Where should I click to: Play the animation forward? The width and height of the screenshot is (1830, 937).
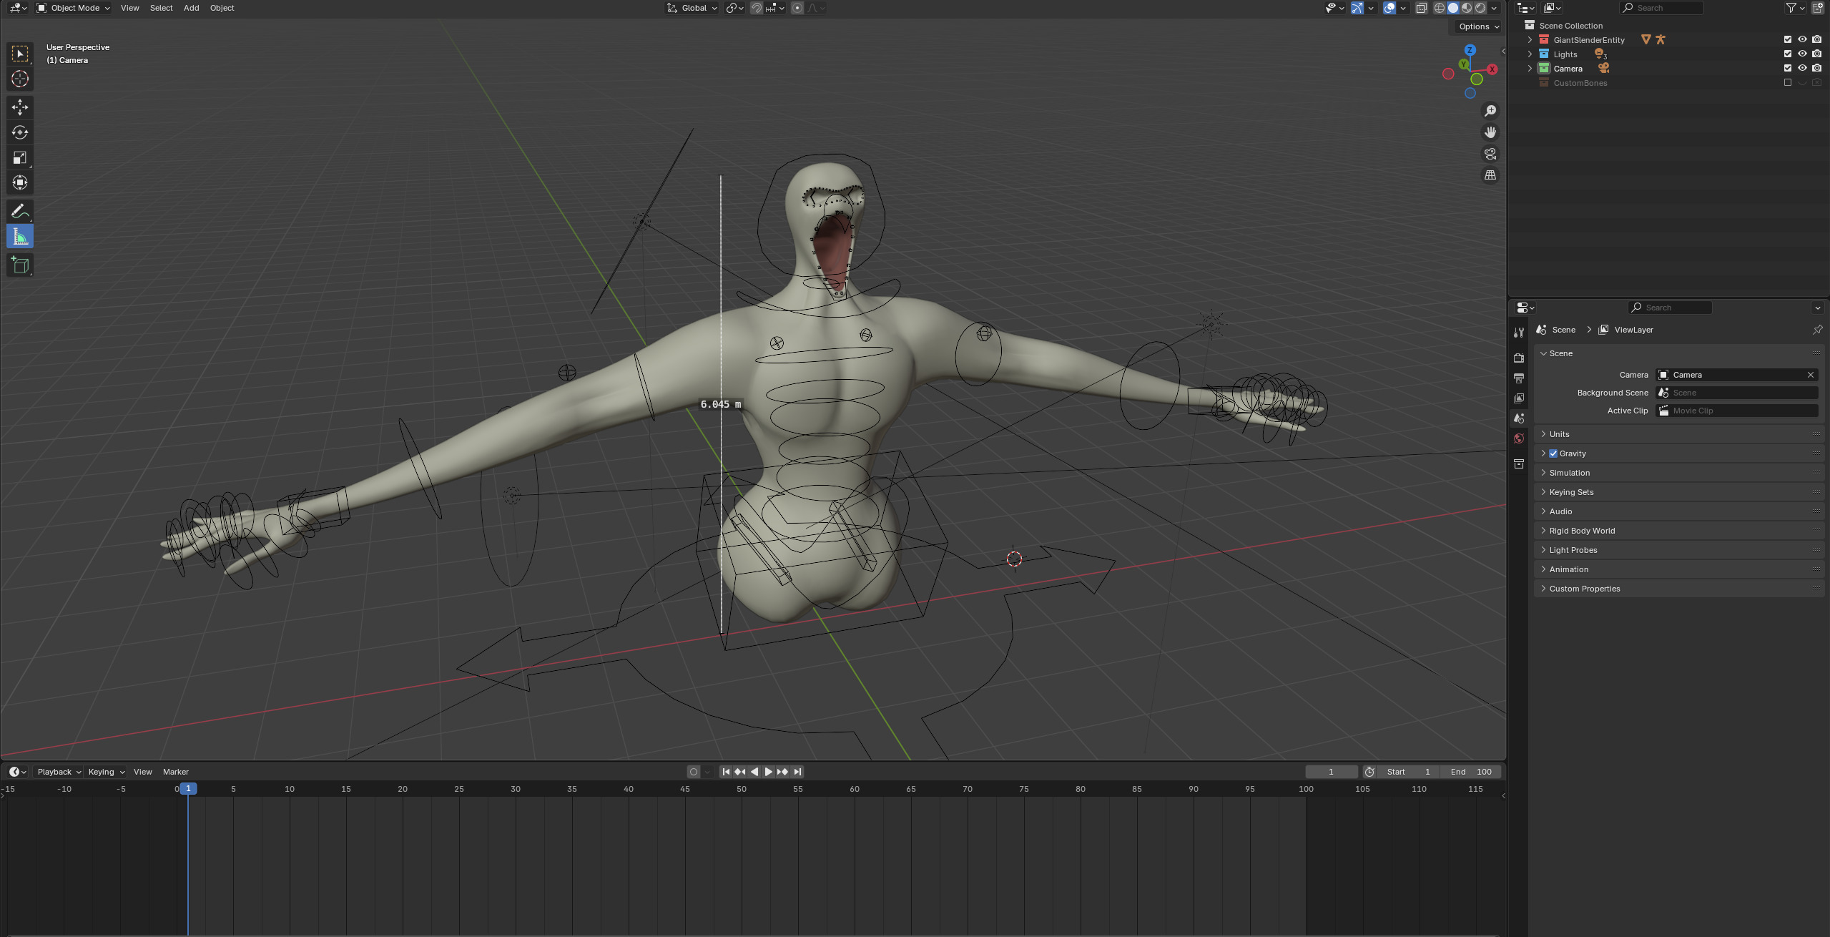768,772
